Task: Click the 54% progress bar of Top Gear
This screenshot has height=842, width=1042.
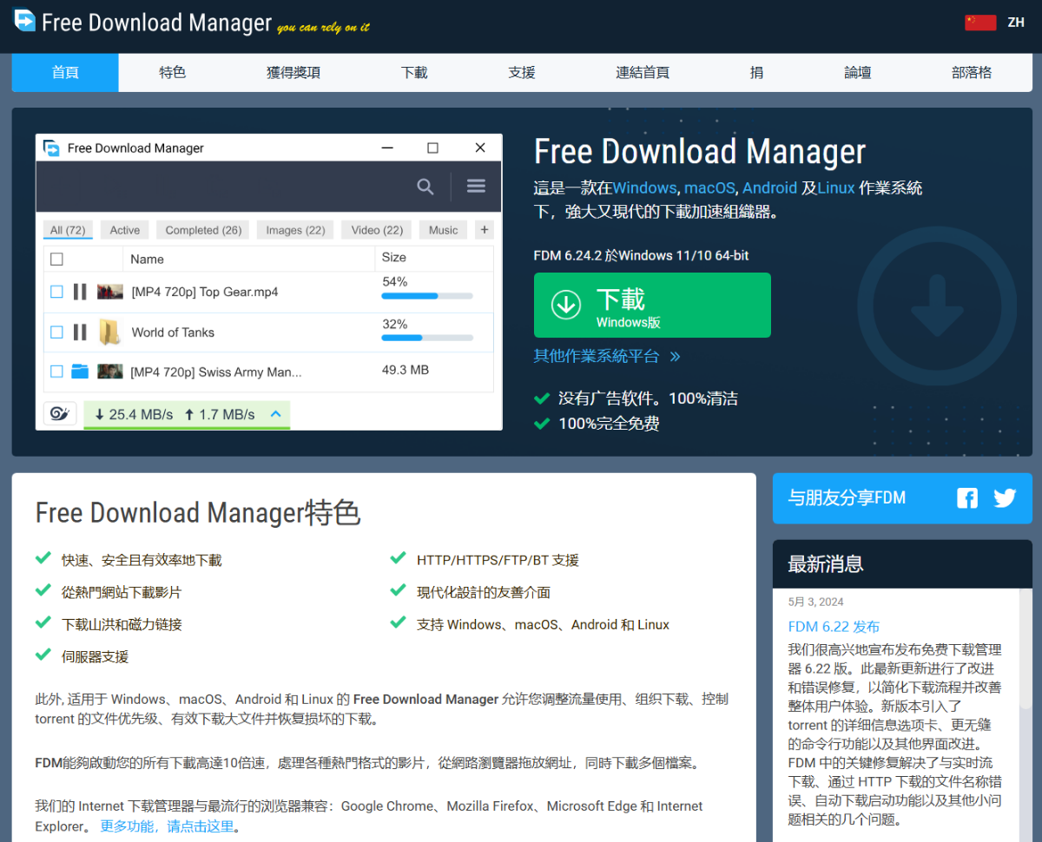Action: coord(427,296)
